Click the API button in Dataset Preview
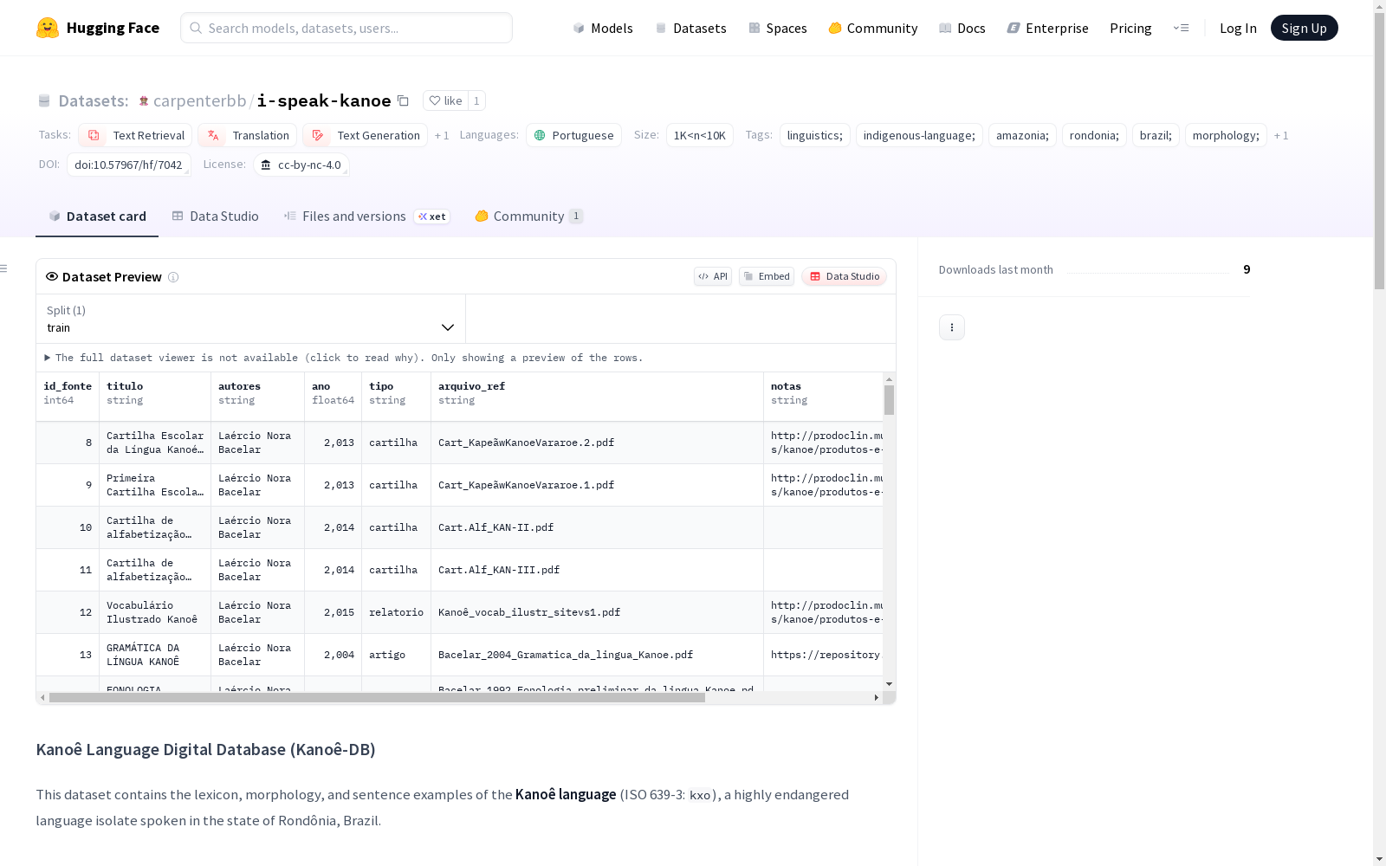 click(713, 276)
